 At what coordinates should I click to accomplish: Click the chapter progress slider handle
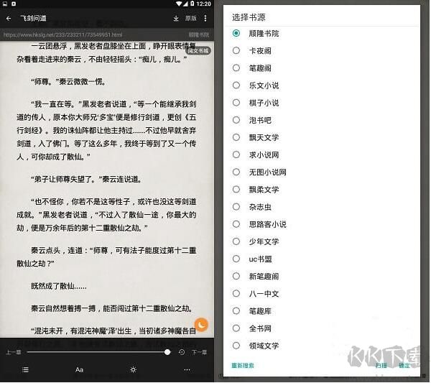pyautogui.click(x=167, y=352)
